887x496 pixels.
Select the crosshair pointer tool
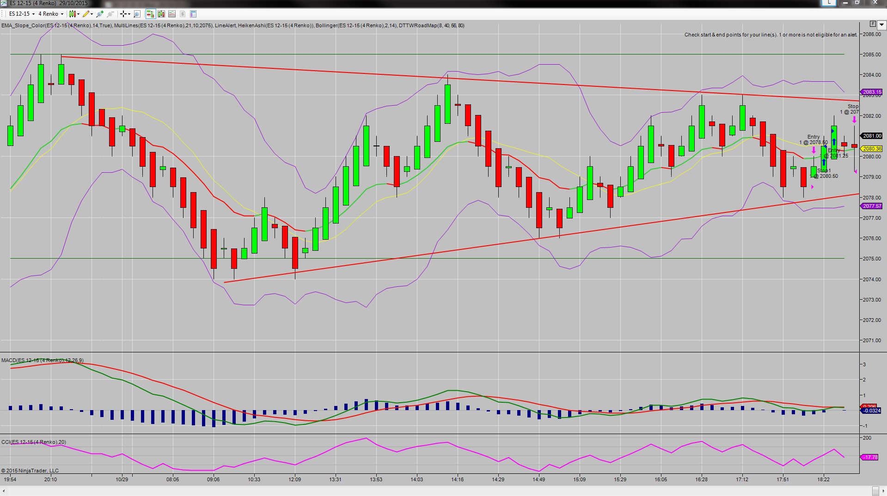(x=123, y=14)
